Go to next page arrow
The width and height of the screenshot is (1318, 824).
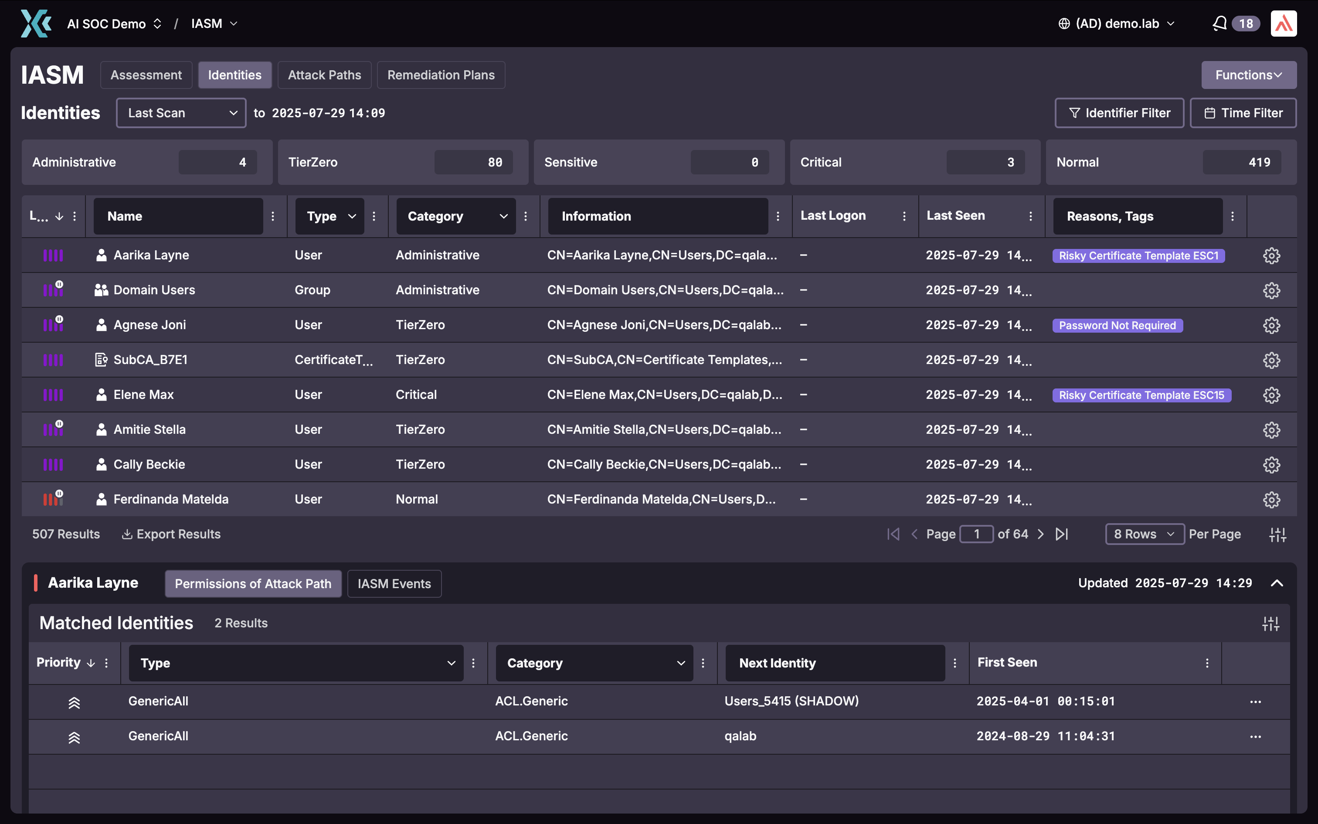pyautogui.click(x=1041, y=534)
